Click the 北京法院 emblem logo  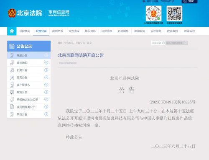point(12,13)
